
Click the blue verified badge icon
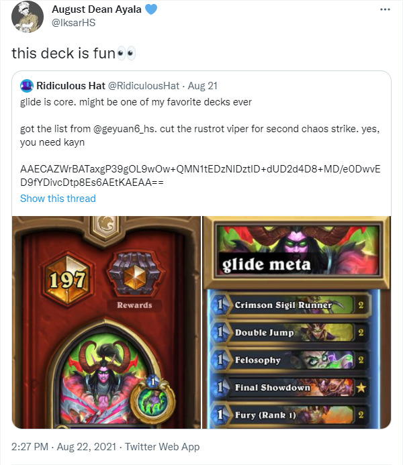150,9
